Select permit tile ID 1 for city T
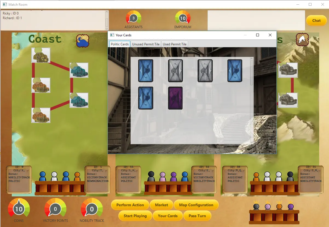 97,179
